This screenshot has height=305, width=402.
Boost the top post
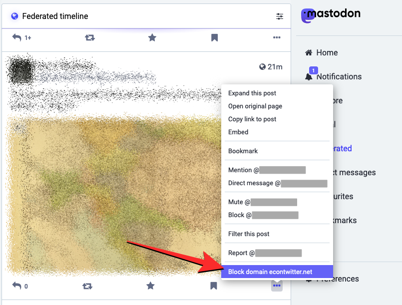coord(90,37)
